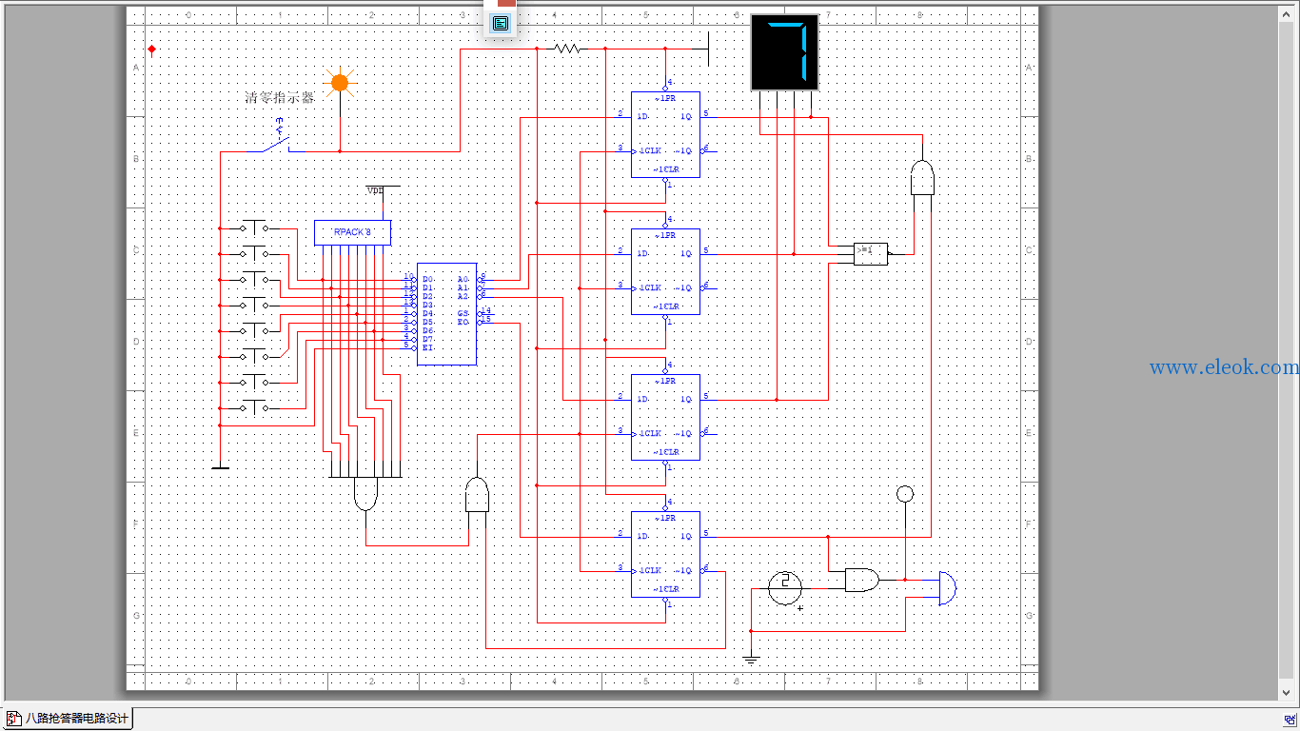Select the circular probe indicator above the buzzer
The width and height of the screenshot is (1300, 731).
pyautogui.click(x=905, y=493)
